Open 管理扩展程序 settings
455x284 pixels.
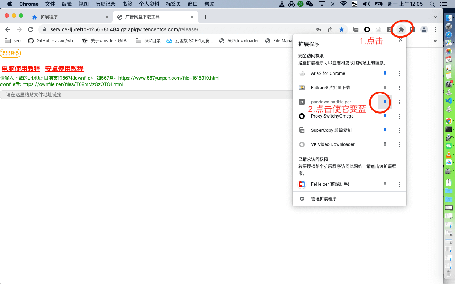point(349,199)
